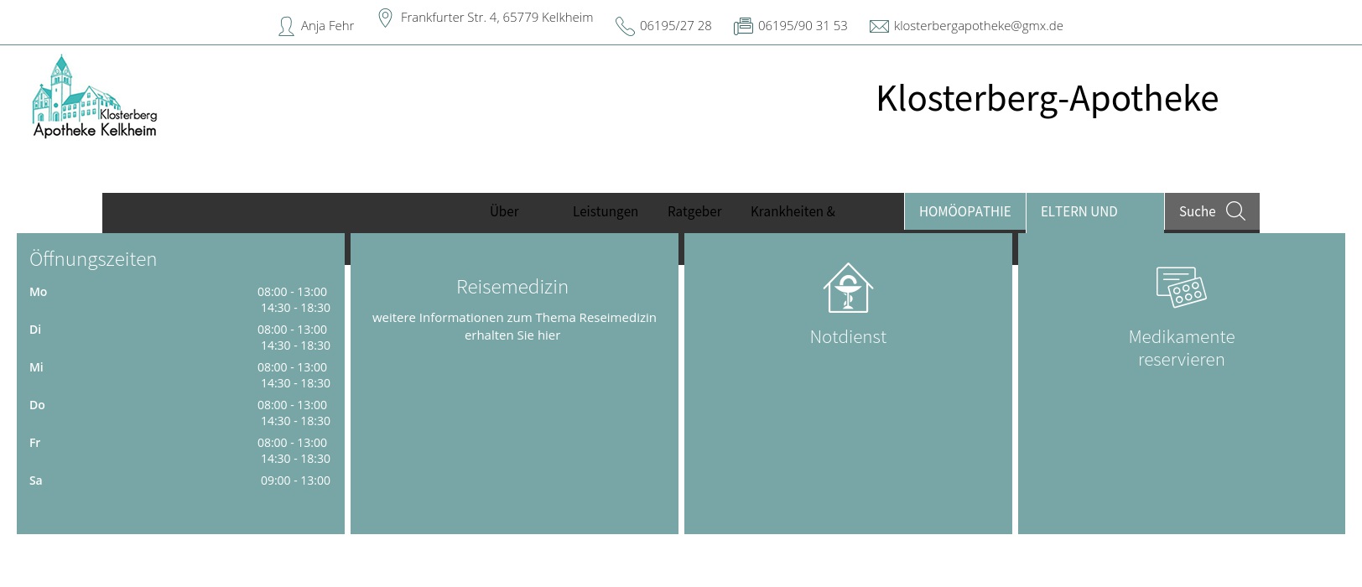Open the Über menu item
This screenshot has width=1362, height=587.
504,211
